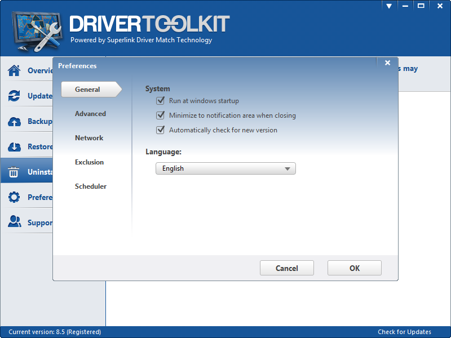This screenshot has width=451, height=338.
Task: Select the General preferences tab
Action: pyautogui.click(x=91, y=90)
